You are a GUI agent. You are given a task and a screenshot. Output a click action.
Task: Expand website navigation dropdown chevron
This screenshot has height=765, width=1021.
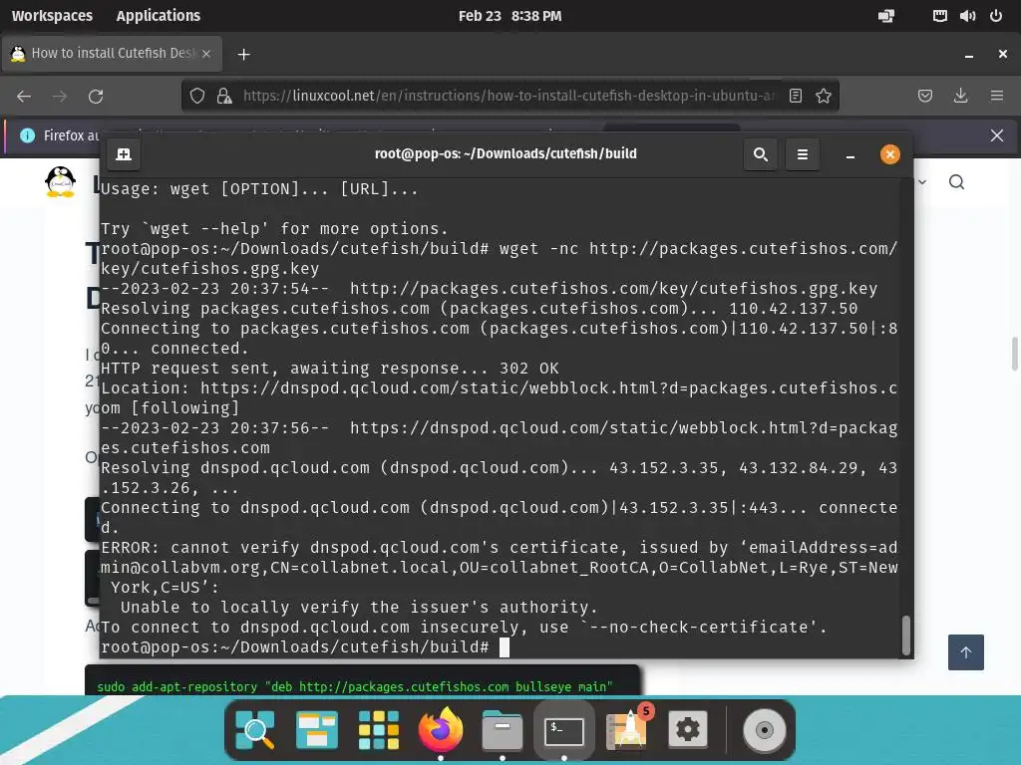point(922,182)
